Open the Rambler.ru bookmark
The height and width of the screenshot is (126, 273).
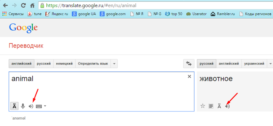[223, 14]
